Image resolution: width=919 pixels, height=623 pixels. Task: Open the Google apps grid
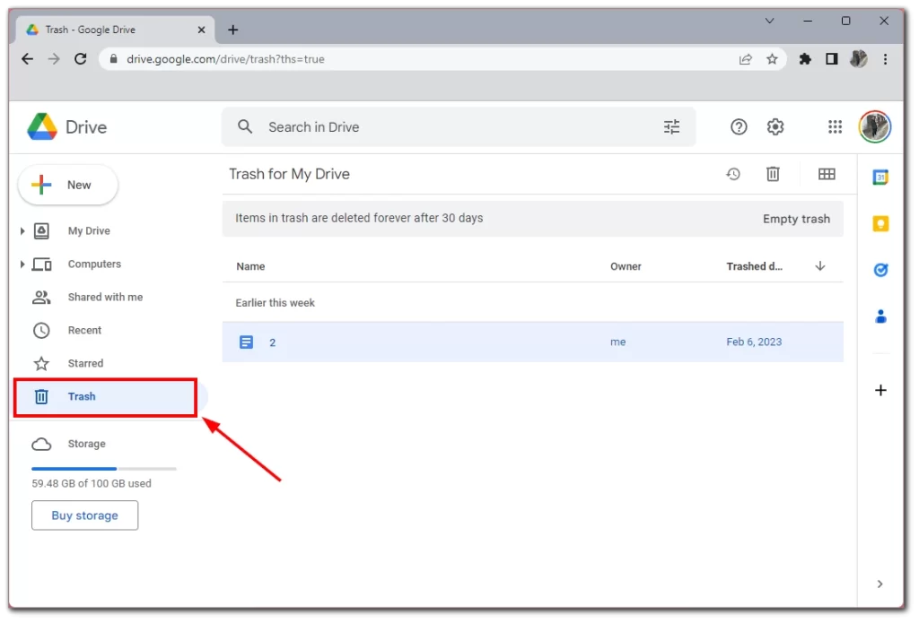pos(836,126)
